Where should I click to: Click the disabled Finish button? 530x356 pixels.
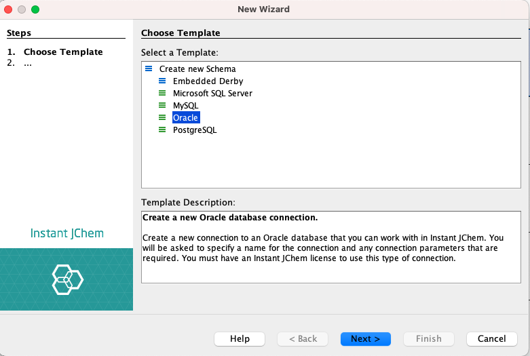tap(428, 338)
